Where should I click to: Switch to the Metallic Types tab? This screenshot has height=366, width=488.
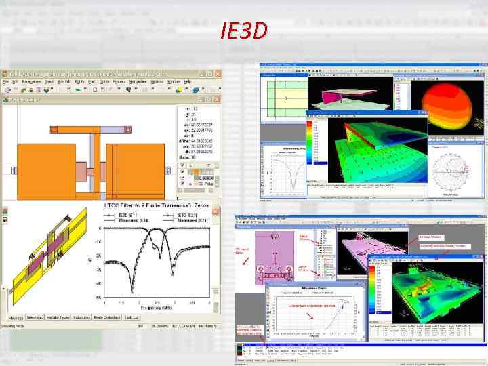(x=58, y=317)
